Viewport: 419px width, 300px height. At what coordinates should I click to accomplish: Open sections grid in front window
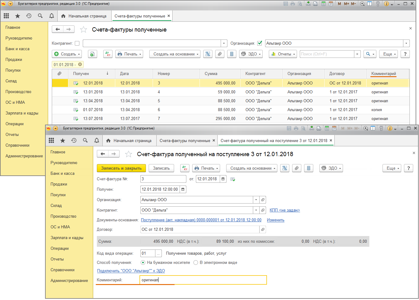(x=51, y=141)
